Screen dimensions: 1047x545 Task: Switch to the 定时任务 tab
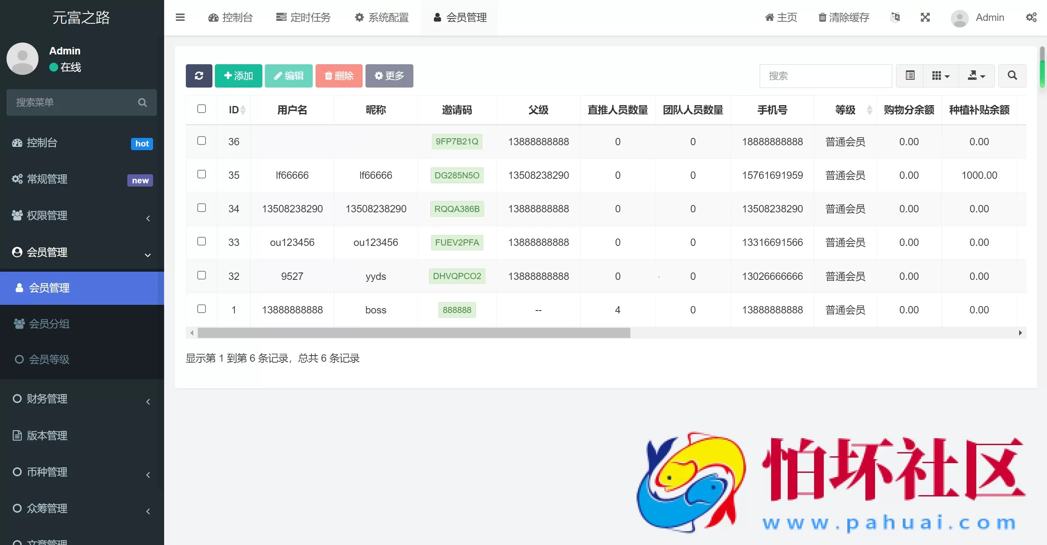click(303, 17)
